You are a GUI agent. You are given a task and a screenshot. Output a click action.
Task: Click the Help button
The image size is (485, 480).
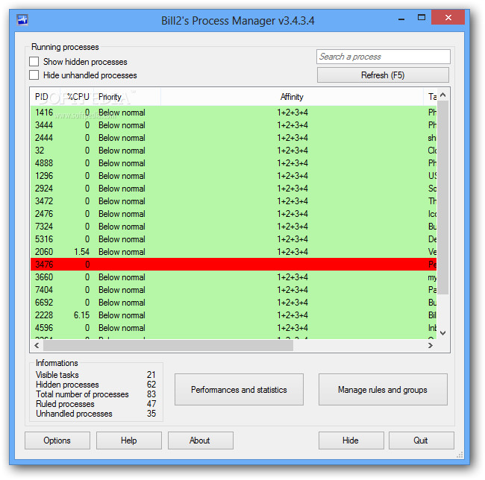coord(128,440)
